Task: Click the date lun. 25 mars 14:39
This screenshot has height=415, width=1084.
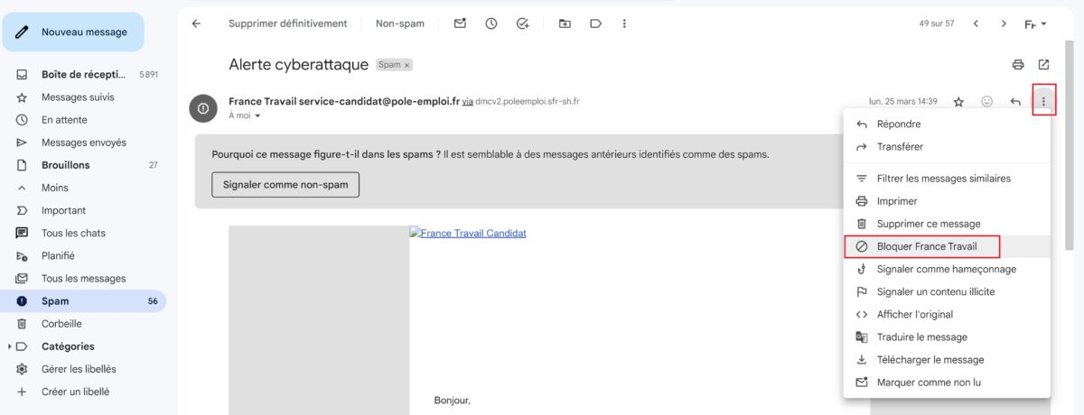Action: coord(903,102)
